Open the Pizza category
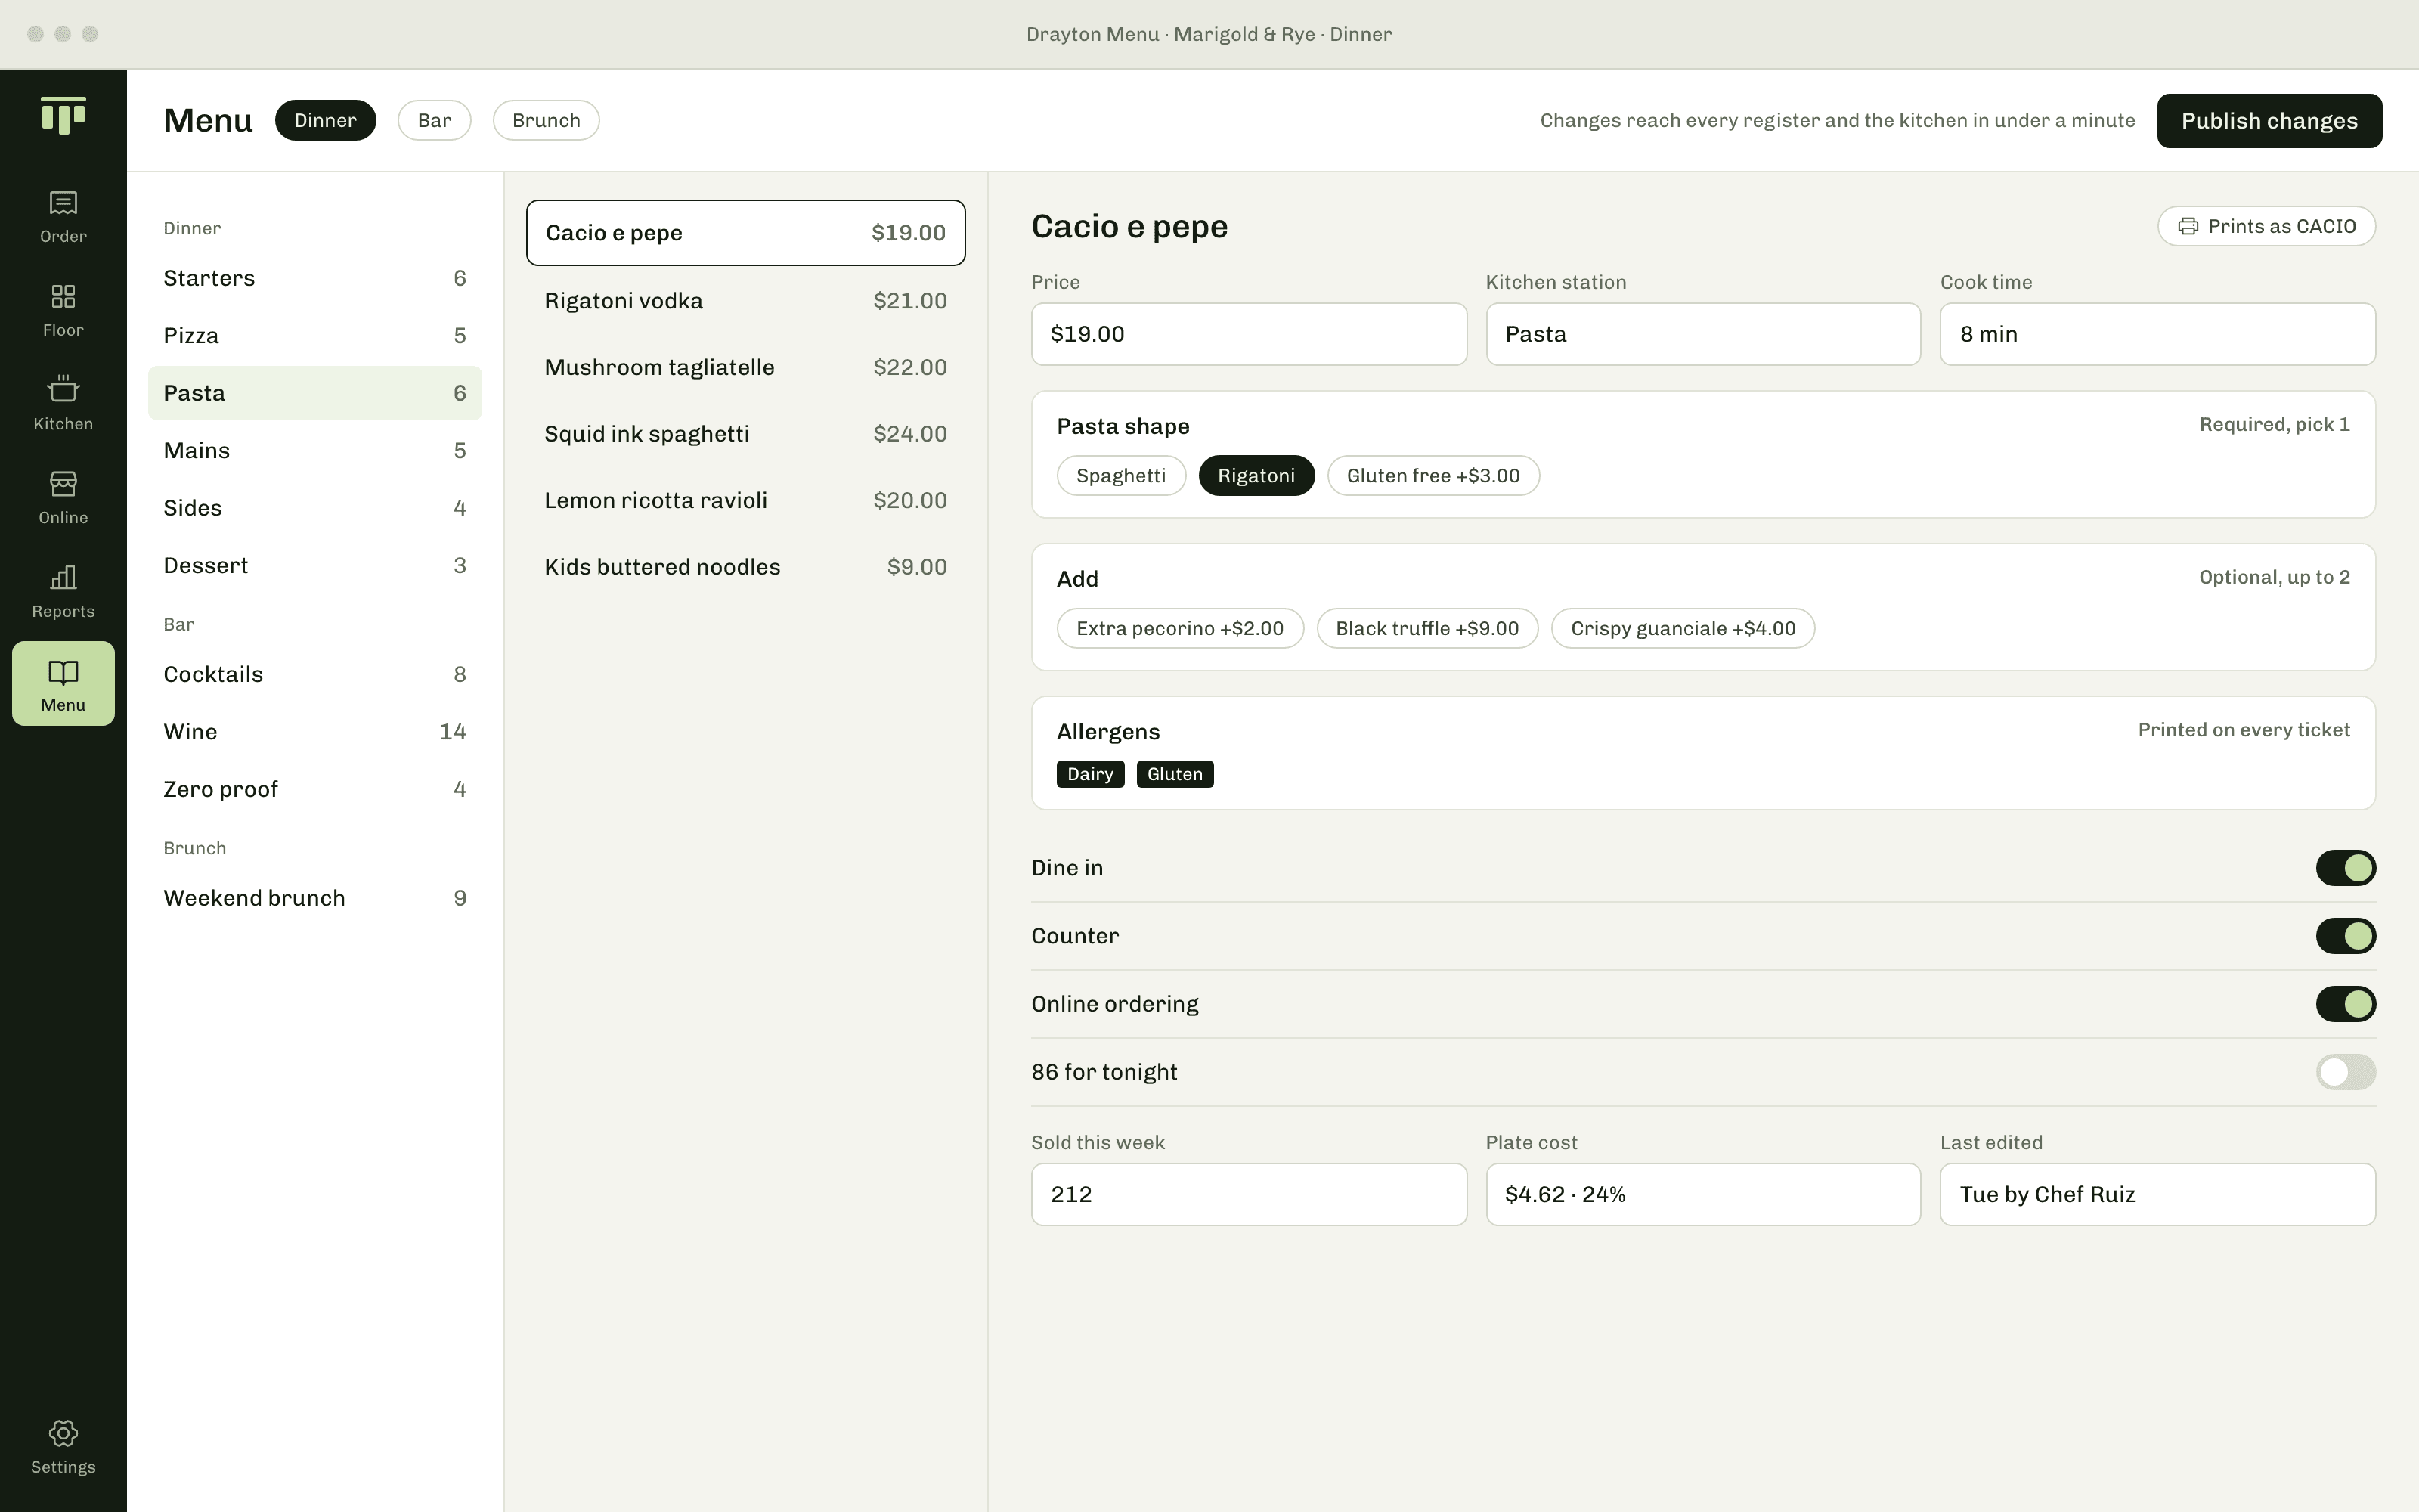Viewport: 2419px width, 1512px height. [315, 335]
